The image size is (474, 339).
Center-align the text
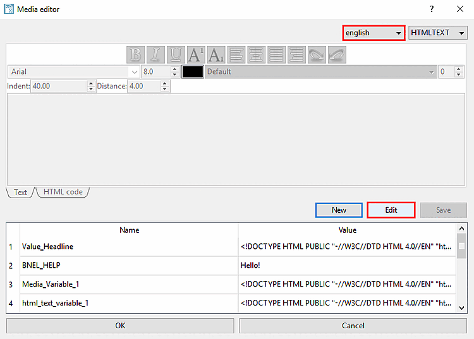[257, 55]
